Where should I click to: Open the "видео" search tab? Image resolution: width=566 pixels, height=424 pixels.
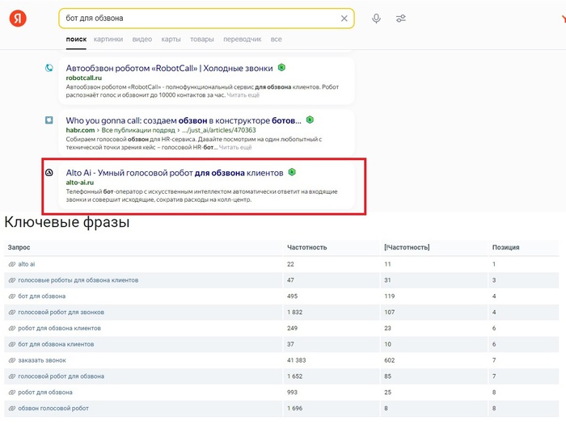click(141, 39)
